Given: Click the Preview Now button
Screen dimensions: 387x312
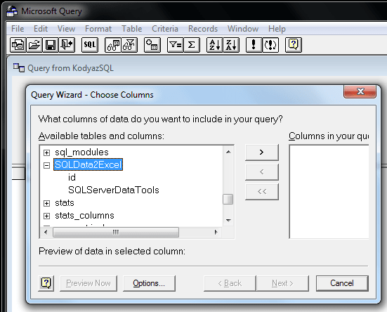Looking at the screenshot, I should click(x=88, y=283).
